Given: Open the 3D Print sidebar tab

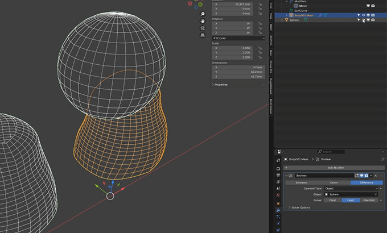Looking at the screenshot, I should tap(271, 40).
